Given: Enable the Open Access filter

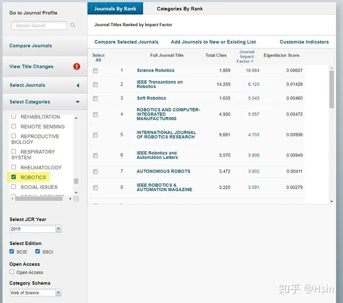Looking at the screenshot, I should (x=12, y=272).
